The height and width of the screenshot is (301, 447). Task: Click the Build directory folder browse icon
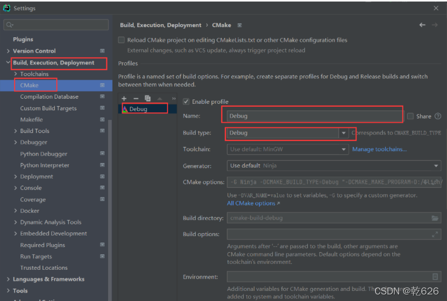pyautogui.click(x=435, y=218)
